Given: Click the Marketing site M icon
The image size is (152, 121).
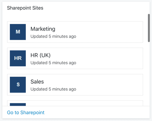Looking at the screenshot, I should (x=18, y=32).
